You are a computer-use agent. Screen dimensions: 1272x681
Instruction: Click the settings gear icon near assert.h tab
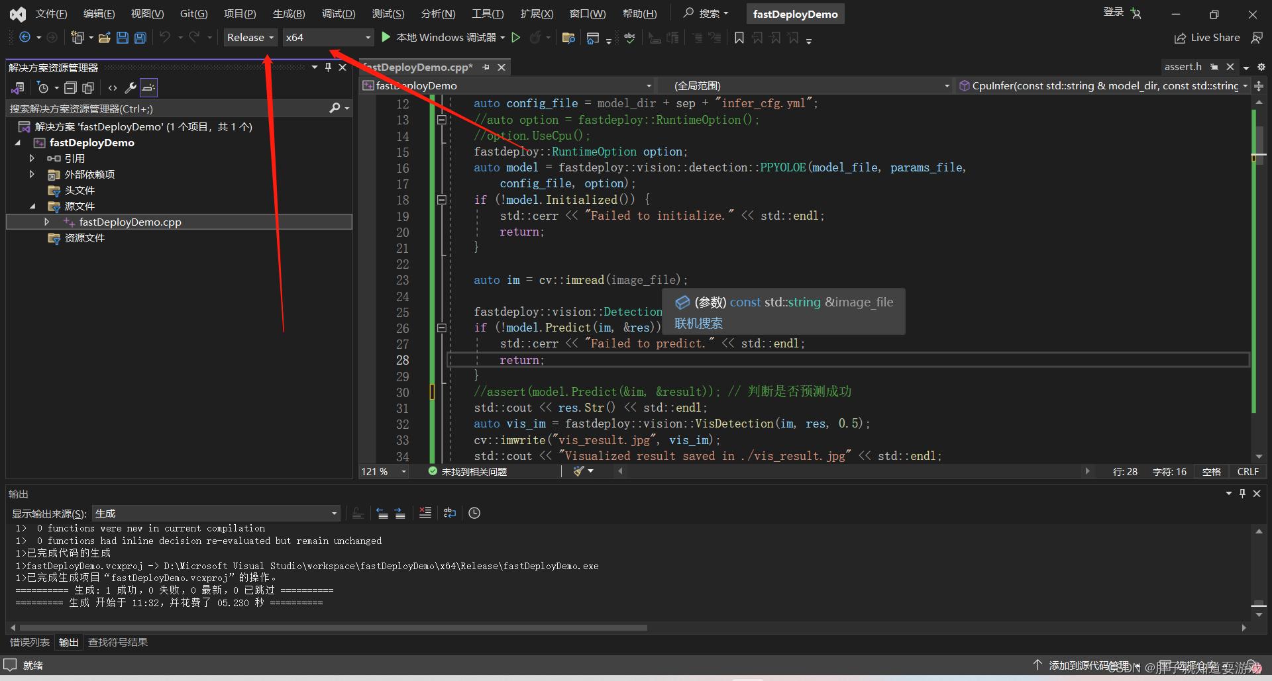click(1261, 67)
